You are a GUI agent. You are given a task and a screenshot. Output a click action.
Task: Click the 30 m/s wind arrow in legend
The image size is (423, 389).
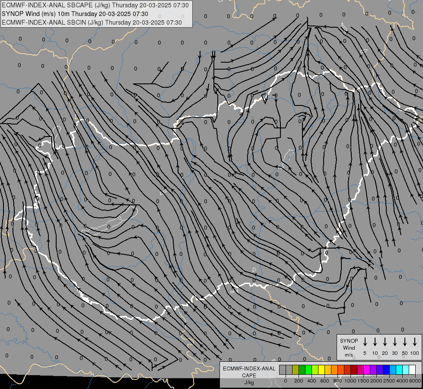pyautogui.click(x=394, y=342)
